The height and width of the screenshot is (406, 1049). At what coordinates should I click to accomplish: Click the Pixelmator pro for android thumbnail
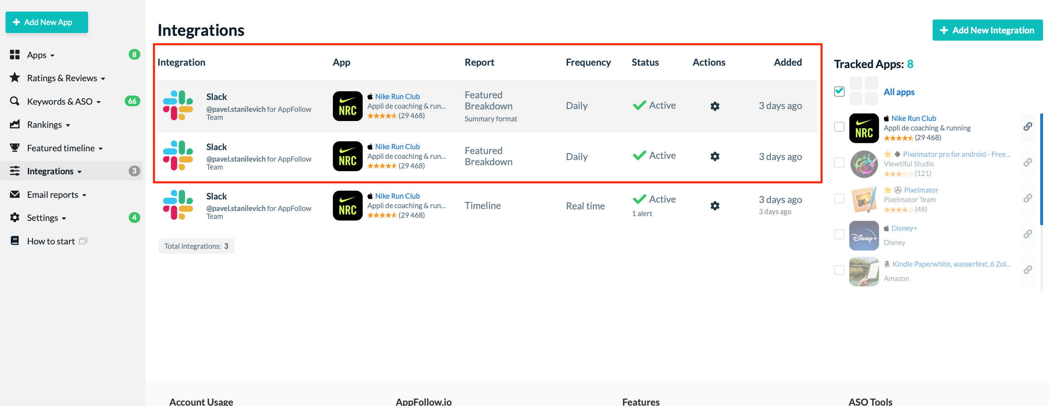click(864, 164)
